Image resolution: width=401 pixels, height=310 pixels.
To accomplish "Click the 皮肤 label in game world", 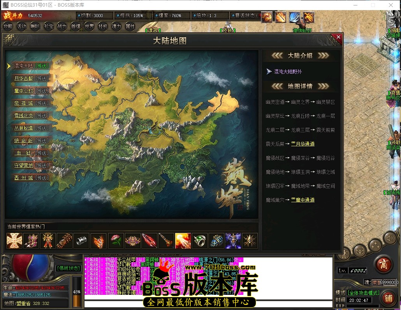I will tap(228, 30).
